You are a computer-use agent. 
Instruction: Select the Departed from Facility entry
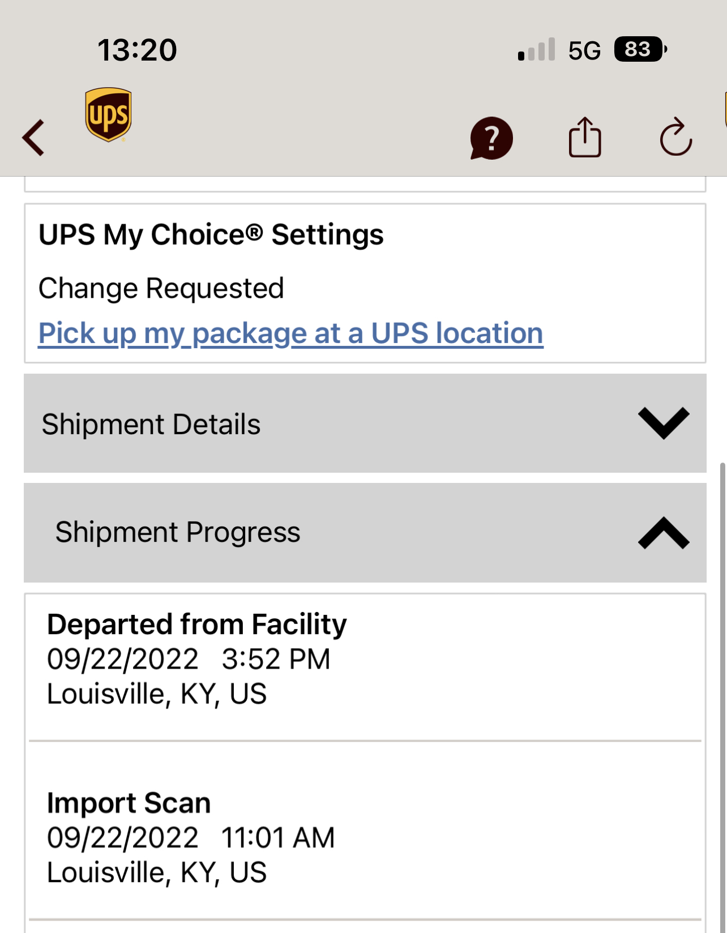point(196,624)
